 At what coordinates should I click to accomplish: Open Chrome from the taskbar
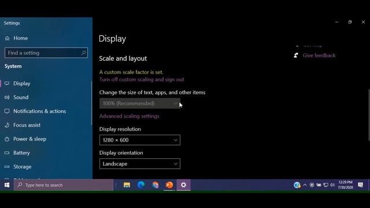(155, 185)
